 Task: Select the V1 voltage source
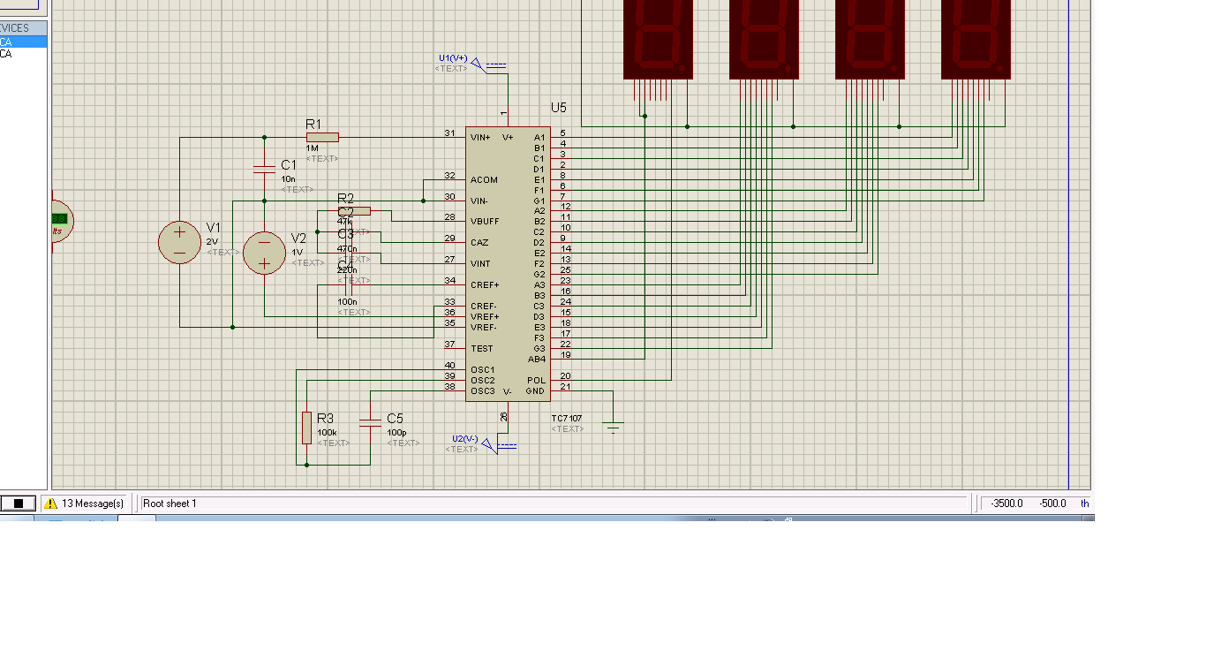pyautogui.click(x=179, y=243)
